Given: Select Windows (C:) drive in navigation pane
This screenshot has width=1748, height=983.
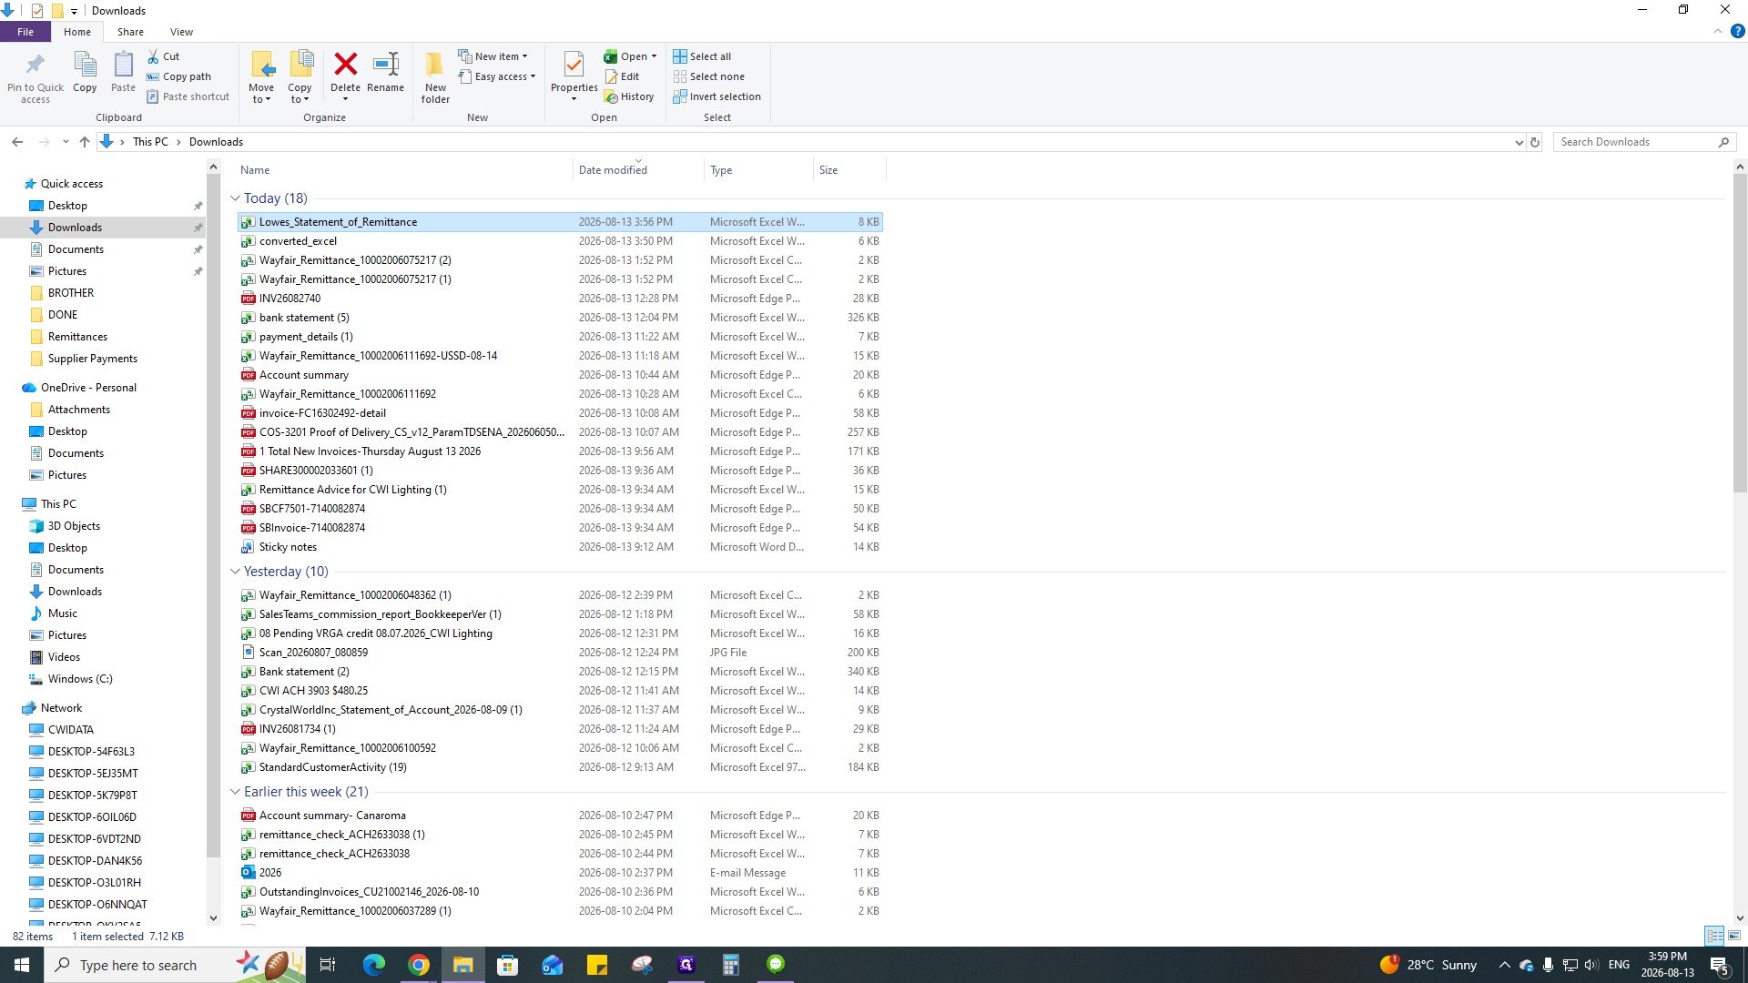Looking at the screenshot, I should point(80,679).
